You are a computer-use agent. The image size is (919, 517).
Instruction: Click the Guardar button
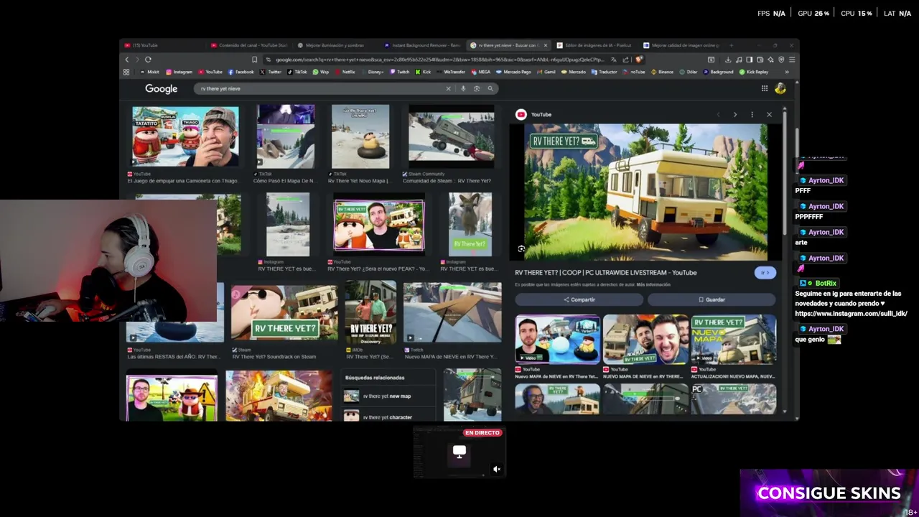tap(712, 299)
